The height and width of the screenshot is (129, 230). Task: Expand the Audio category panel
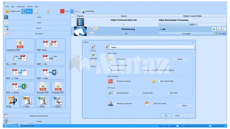pos(37,23)
